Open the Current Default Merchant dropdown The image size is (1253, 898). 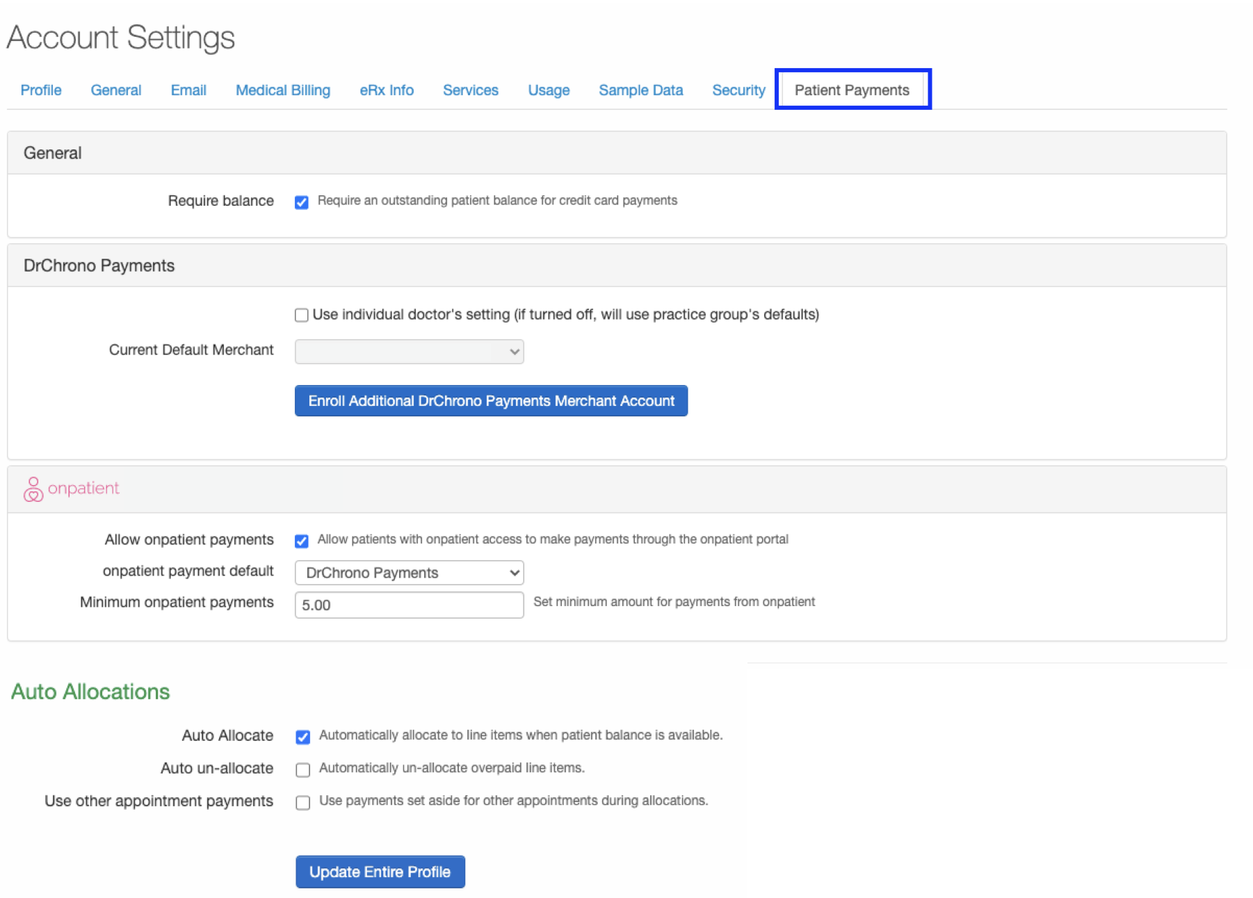(409, 352)
